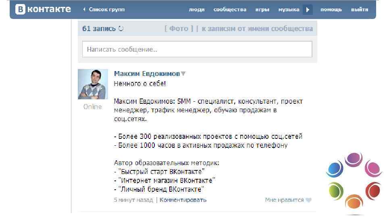Screen dimensions: 387x218
Task: Open the игры menu item
Action: [262, 9]
